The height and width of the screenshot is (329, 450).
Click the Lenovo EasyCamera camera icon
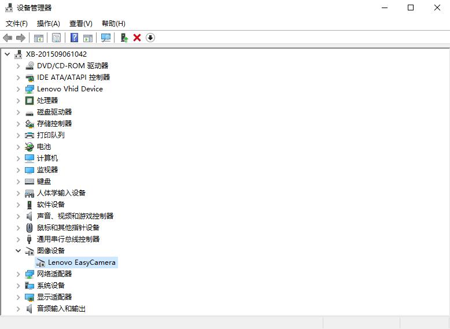click(40, 263)
